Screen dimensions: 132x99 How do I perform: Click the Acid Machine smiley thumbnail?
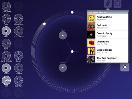(91, 18)
